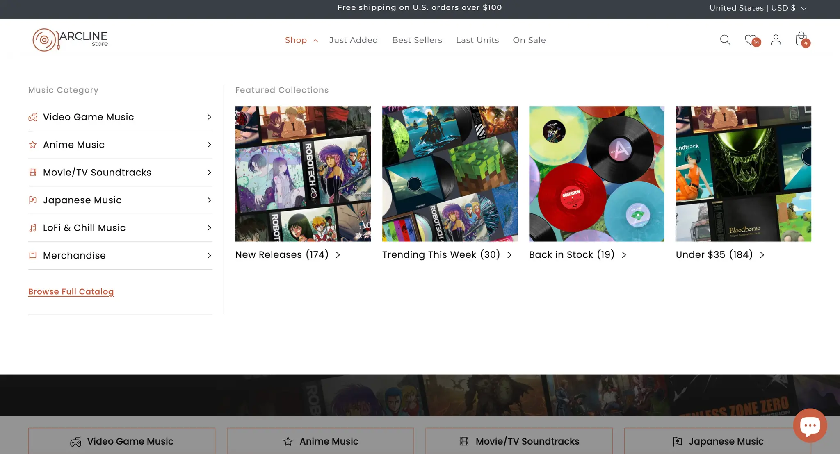
Task: Click the film icon on the bottom Movie/TV Soundtracks button
Action: (464, 441)
